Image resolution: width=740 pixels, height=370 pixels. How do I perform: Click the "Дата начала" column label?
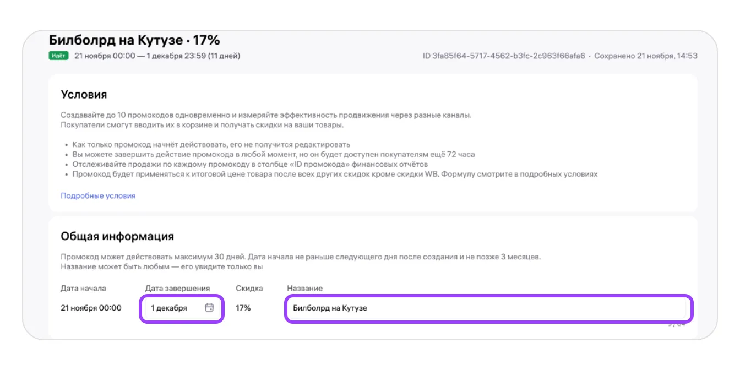click(83, 288)
